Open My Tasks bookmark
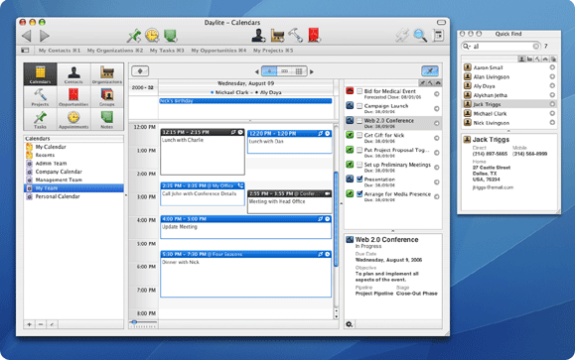 167,51
